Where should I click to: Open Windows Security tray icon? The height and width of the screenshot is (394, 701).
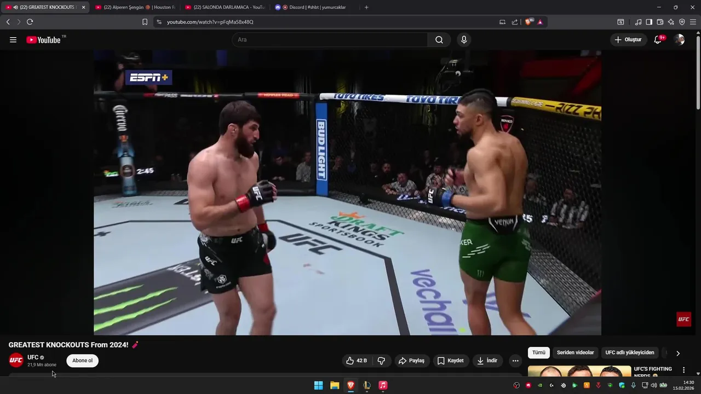[622, 385]
